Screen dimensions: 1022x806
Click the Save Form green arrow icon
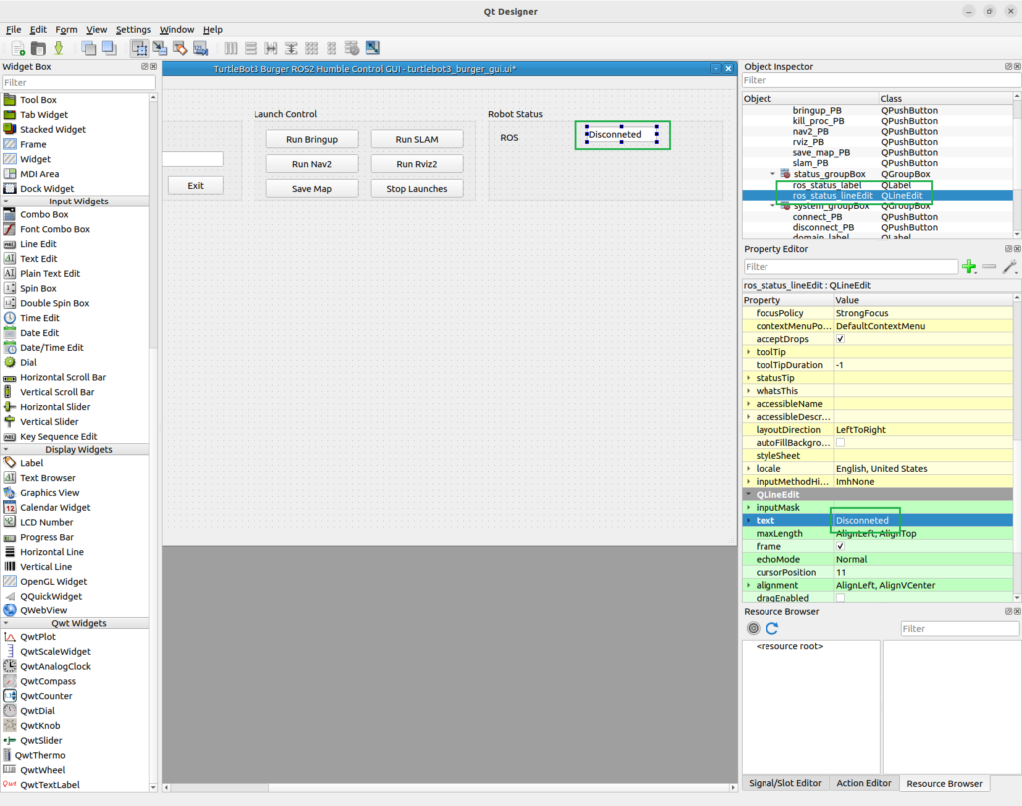59,48
